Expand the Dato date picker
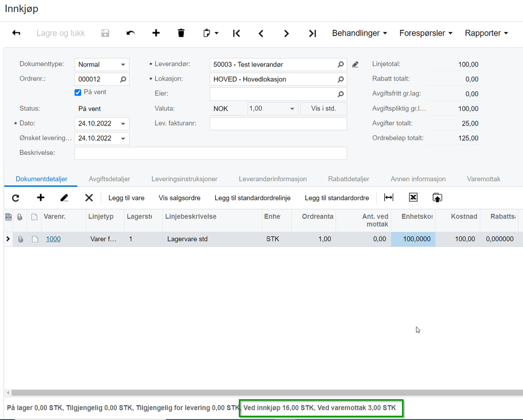 point(123,124)
